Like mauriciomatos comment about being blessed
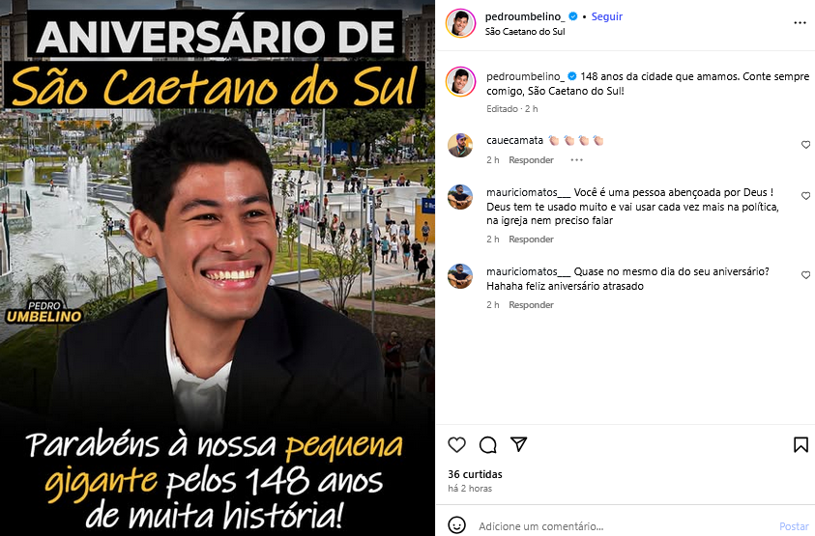The image size is (815, 536). 805,196
